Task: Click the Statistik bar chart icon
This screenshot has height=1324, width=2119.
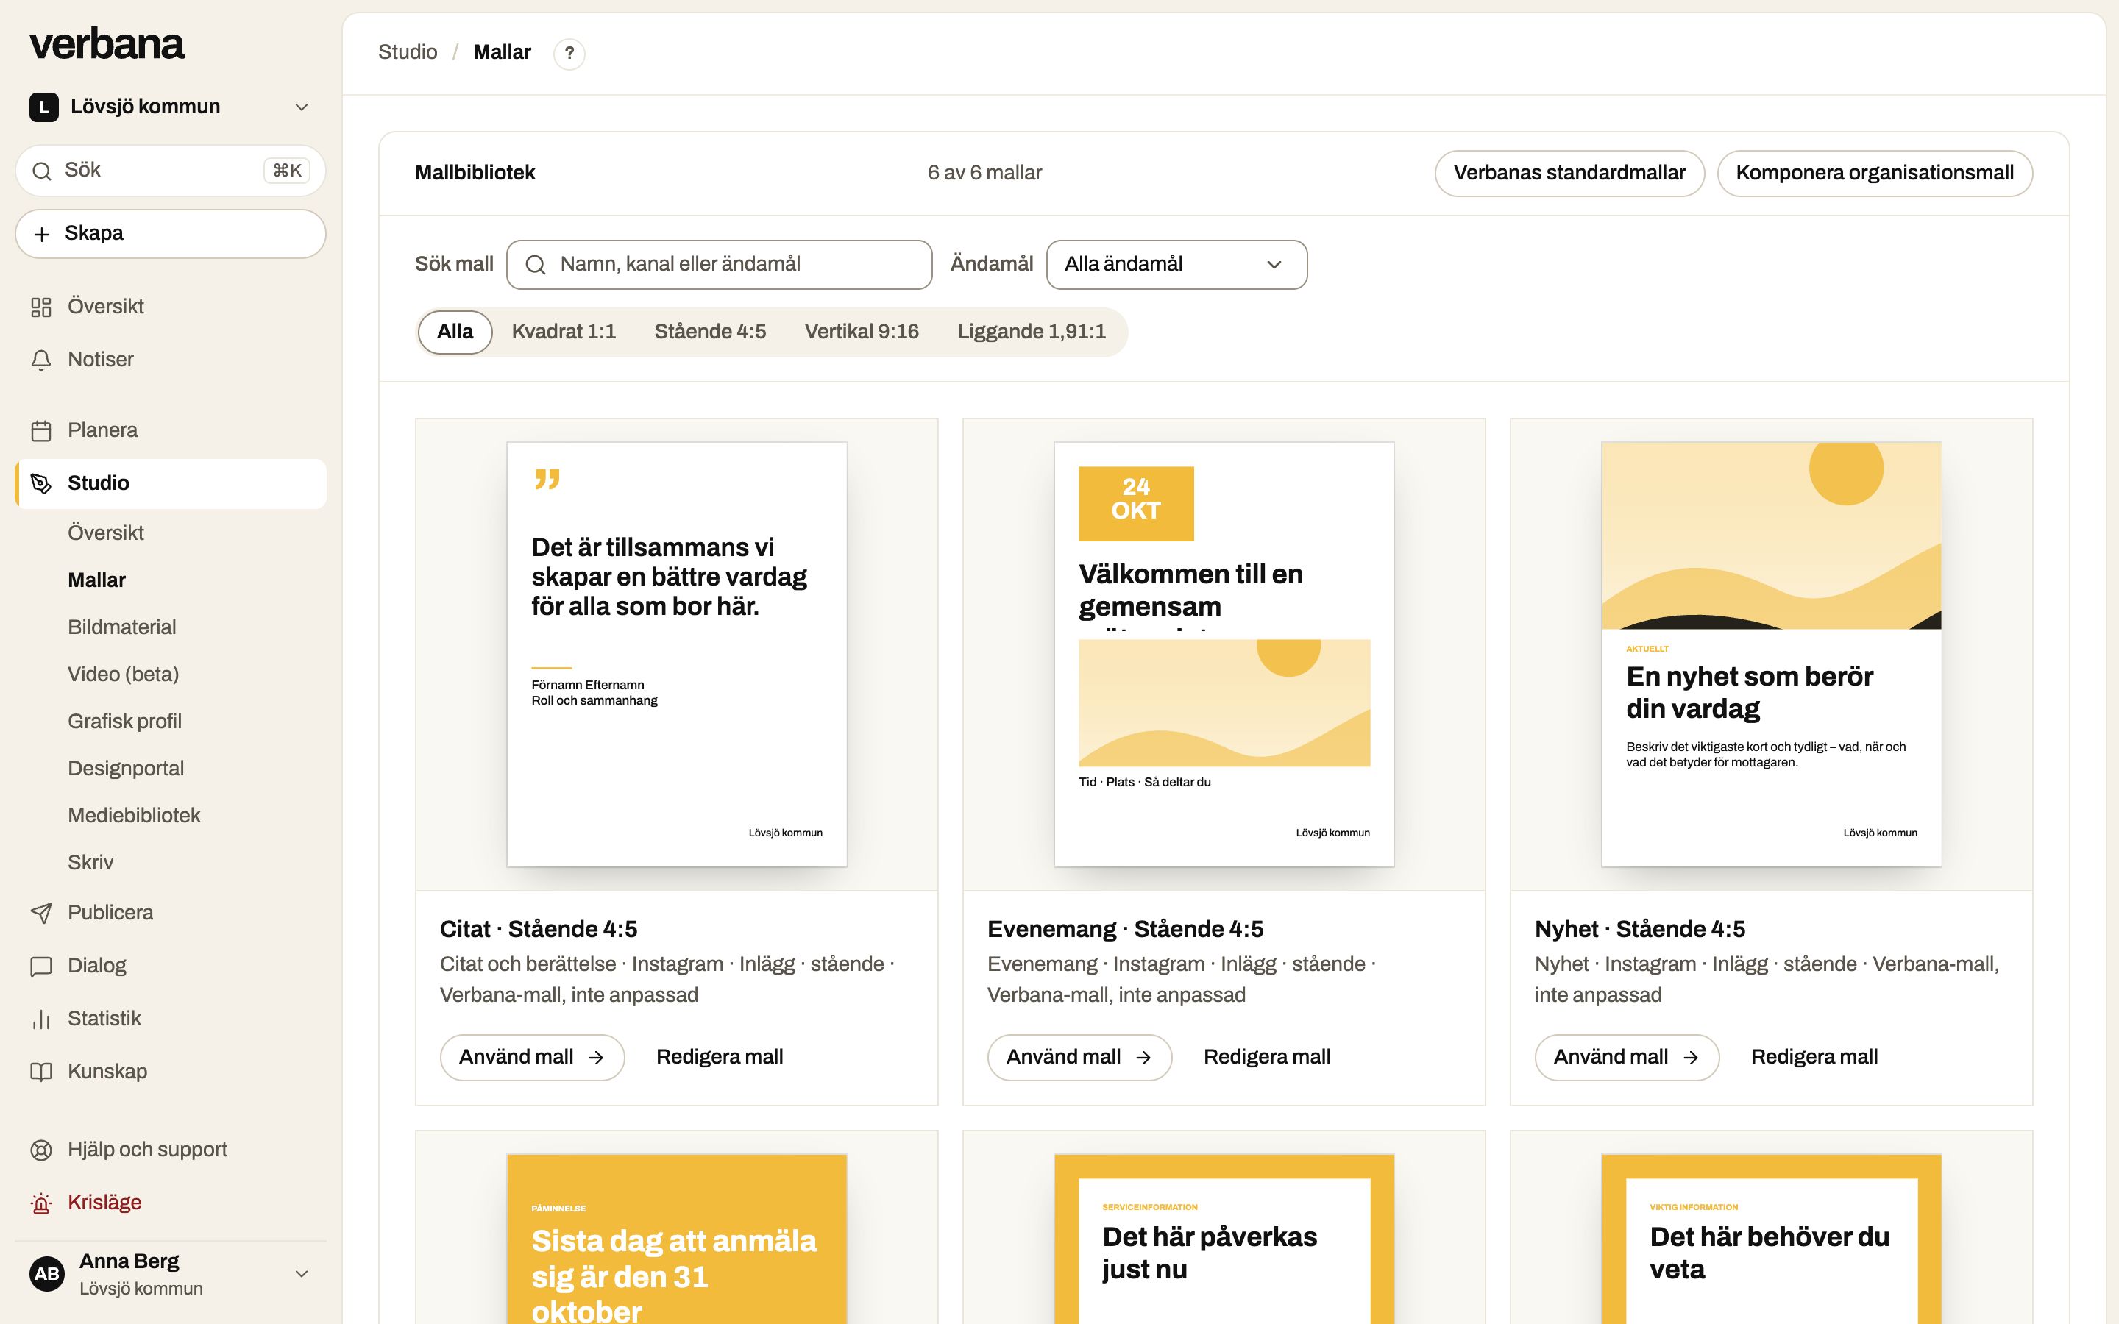Action: pos(41,1019)
